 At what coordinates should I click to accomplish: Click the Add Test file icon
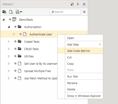[11, 12]
